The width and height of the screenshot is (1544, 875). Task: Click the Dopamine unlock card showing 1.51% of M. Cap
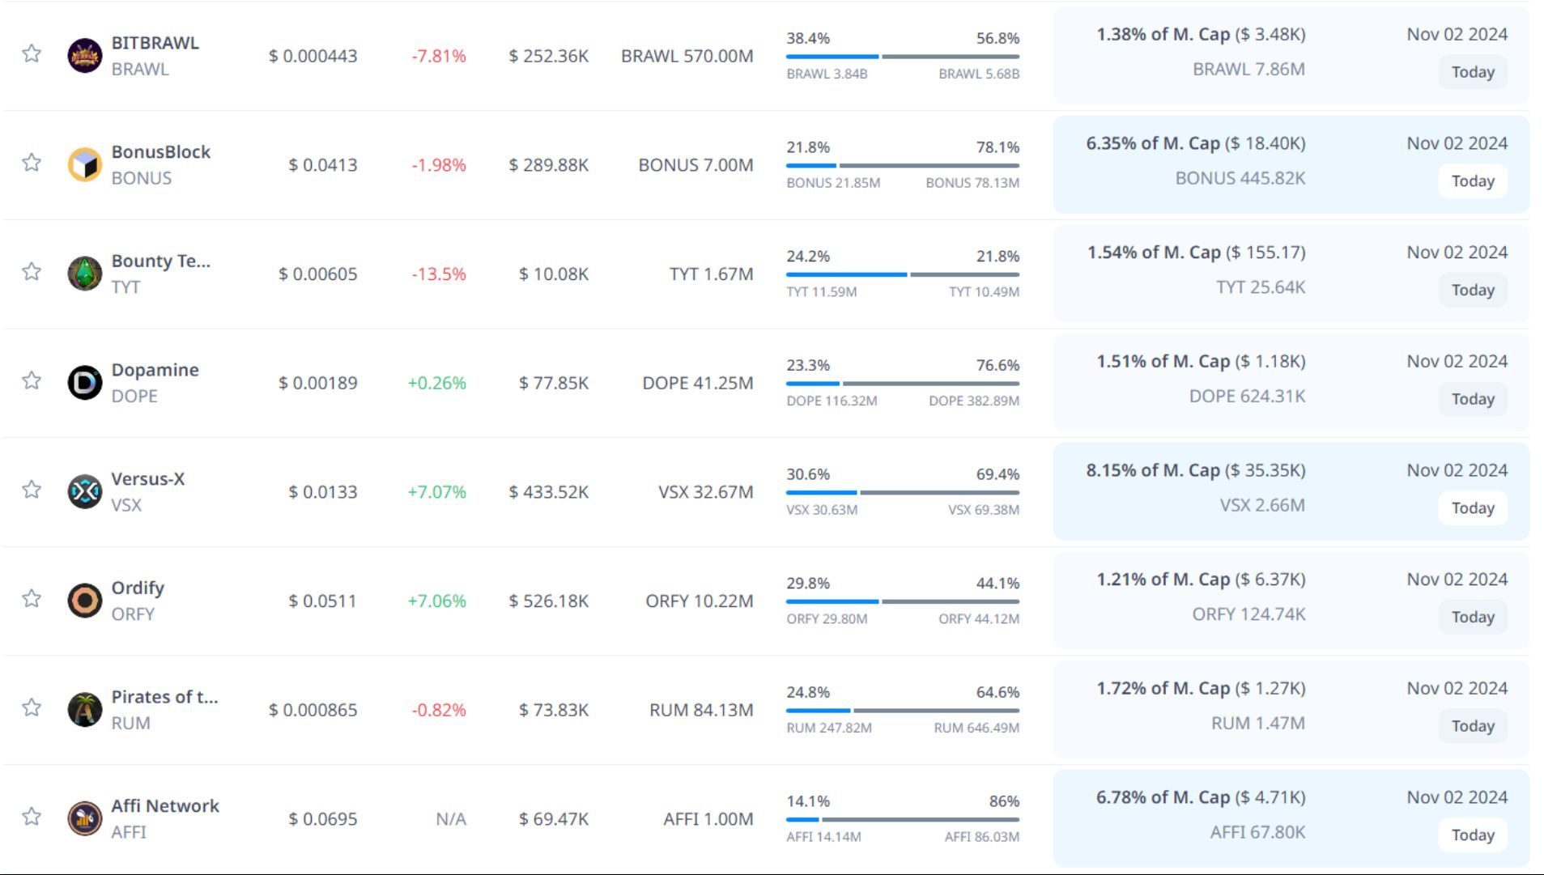click(1291, 382)
